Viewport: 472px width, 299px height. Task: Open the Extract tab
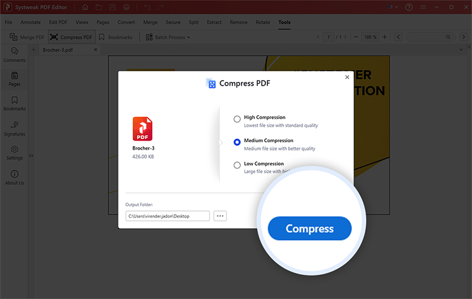pyautogui.click(x=214, y=22)
